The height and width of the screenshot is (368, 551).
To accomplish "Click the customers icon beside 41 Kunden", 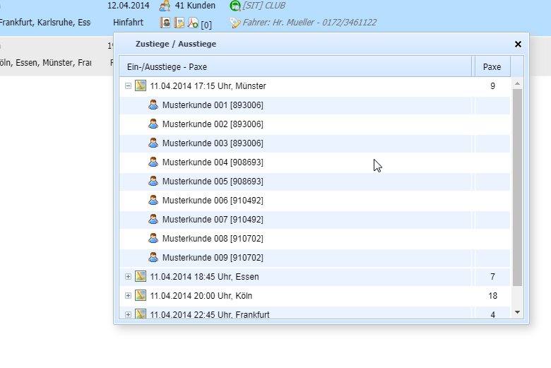I will [x=165, y=6].
